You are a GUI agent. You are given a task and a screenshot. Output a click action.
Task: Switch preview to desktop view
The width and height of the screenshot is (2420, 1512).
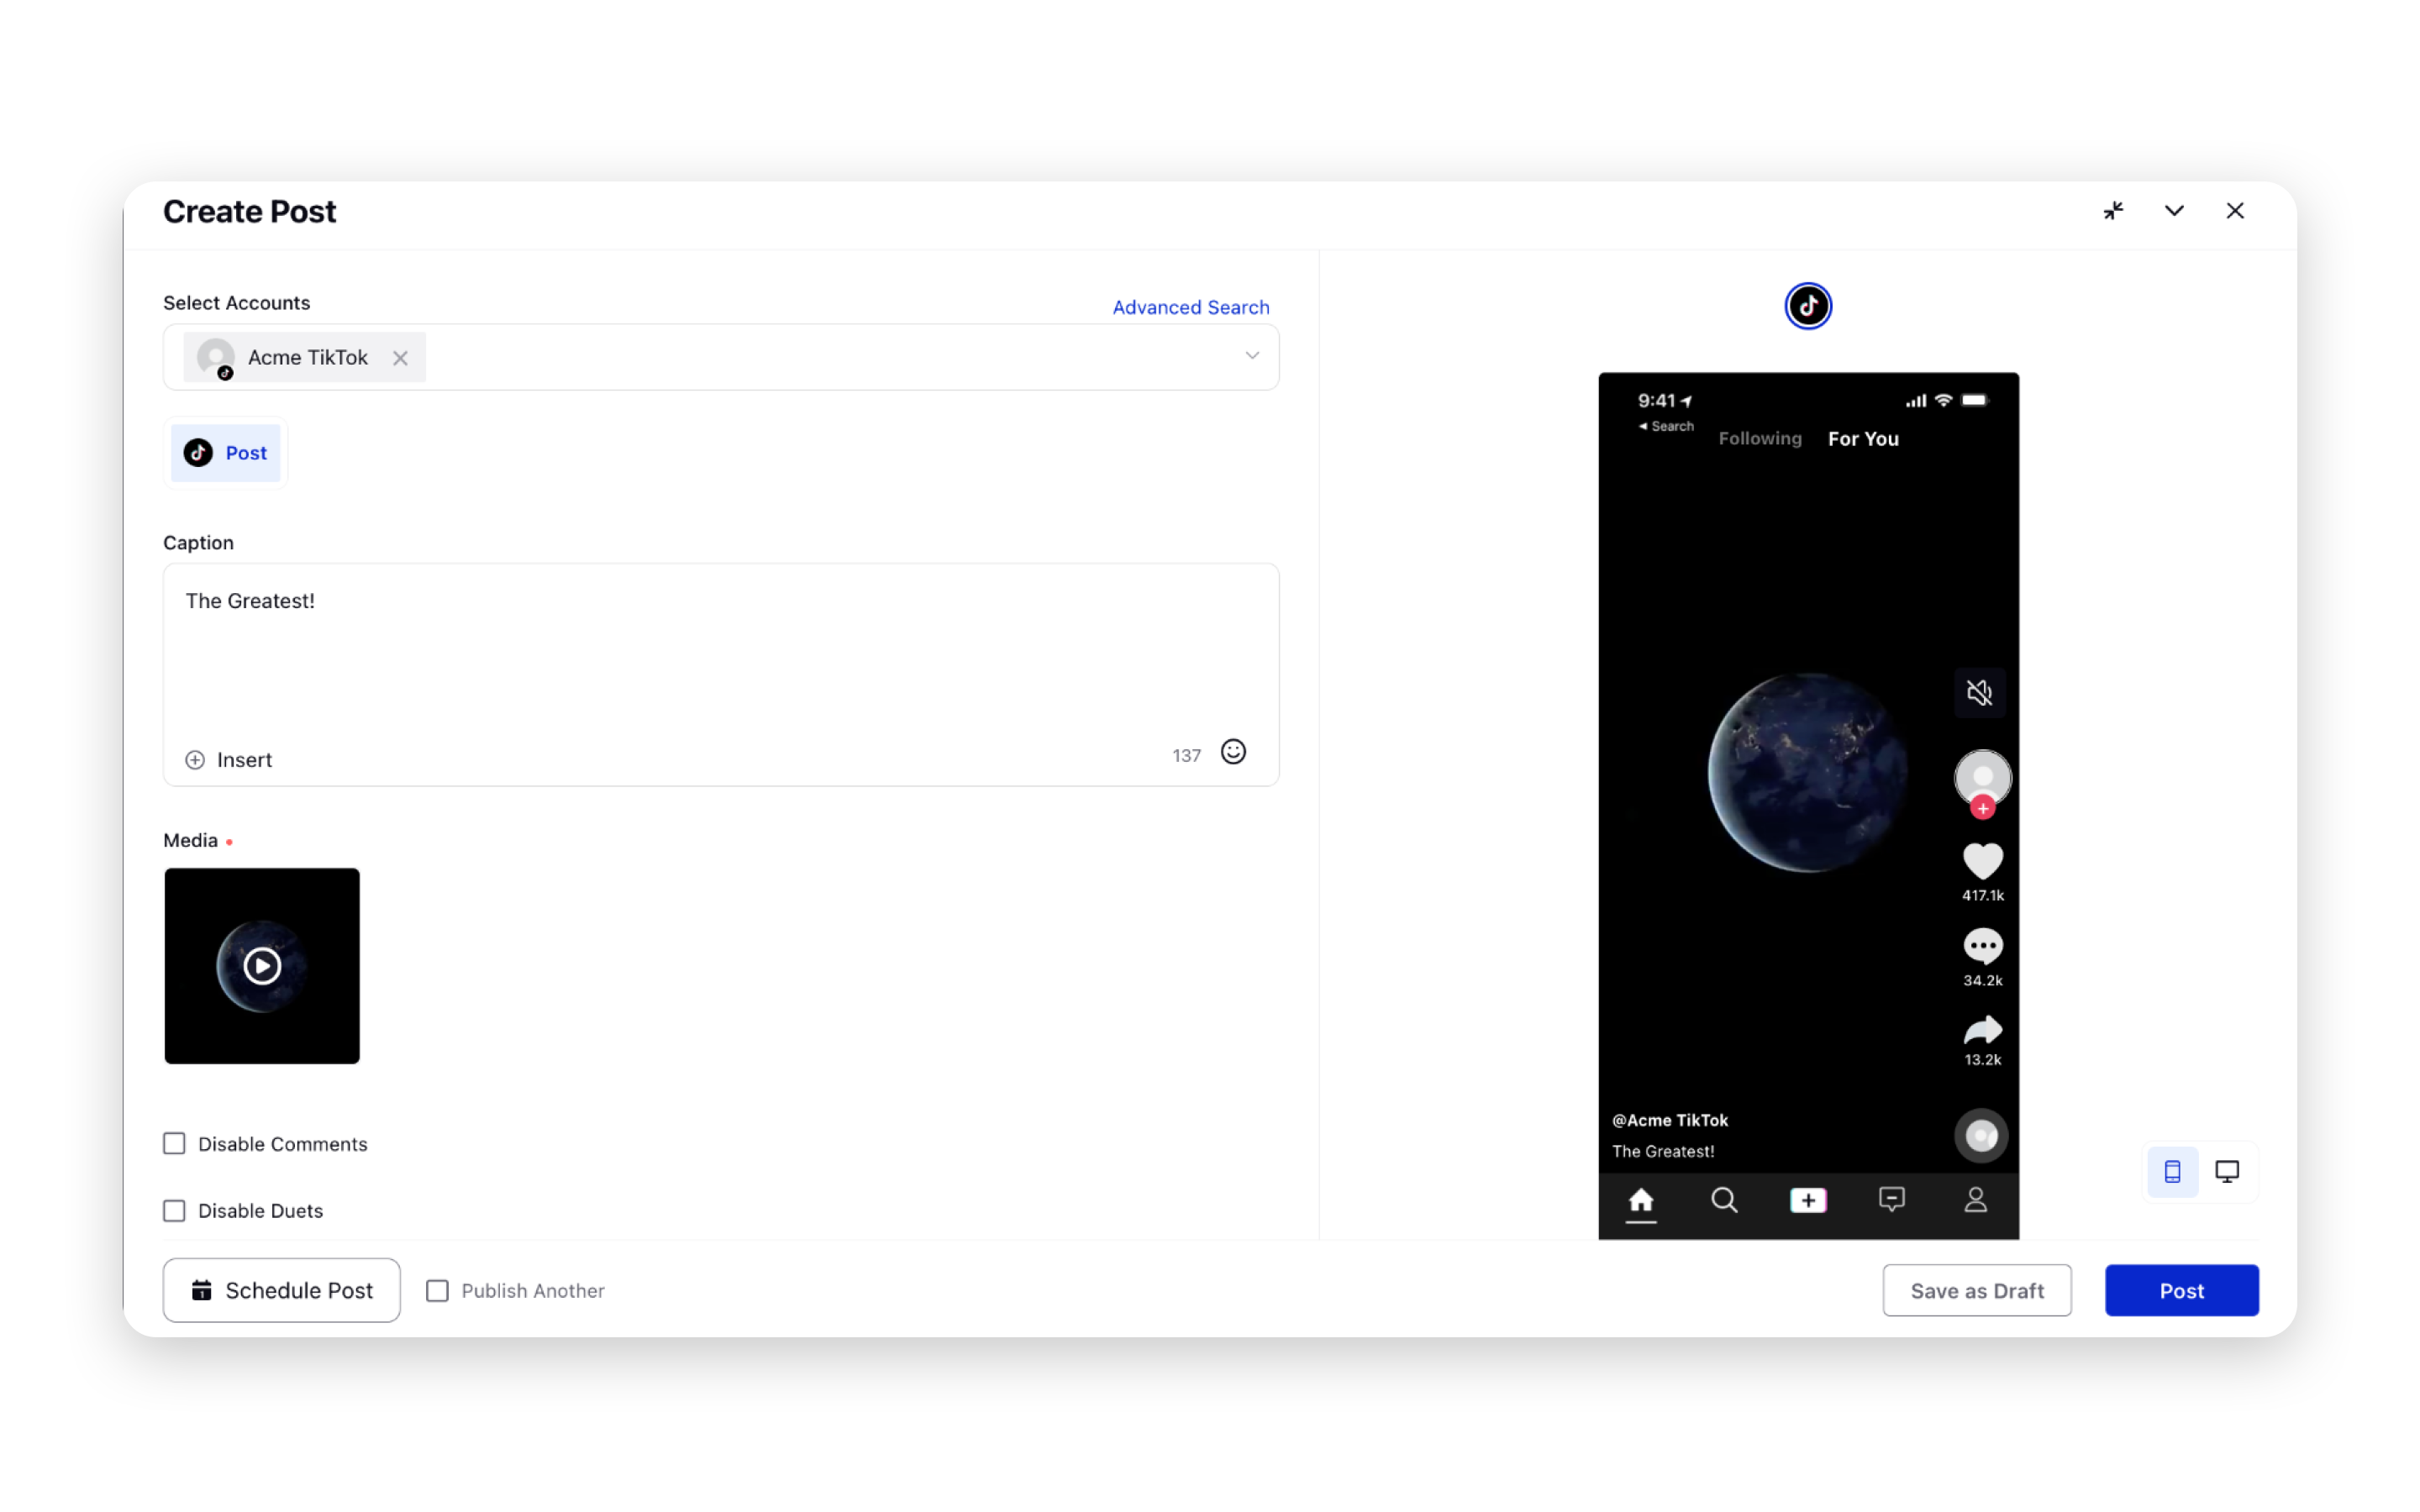pyautogui.click(x=2228, y=1170)
